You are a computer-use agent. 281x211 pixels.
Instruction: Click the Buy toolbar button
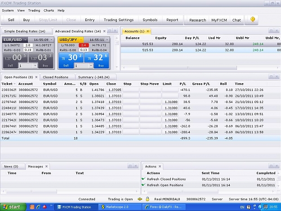(x=27, y=20)
